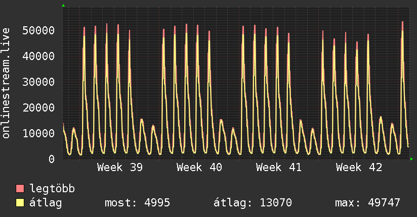Click the max: 49747 statistic
The width and height of the screenshot is (417, 217).
(x=367, y=203)
